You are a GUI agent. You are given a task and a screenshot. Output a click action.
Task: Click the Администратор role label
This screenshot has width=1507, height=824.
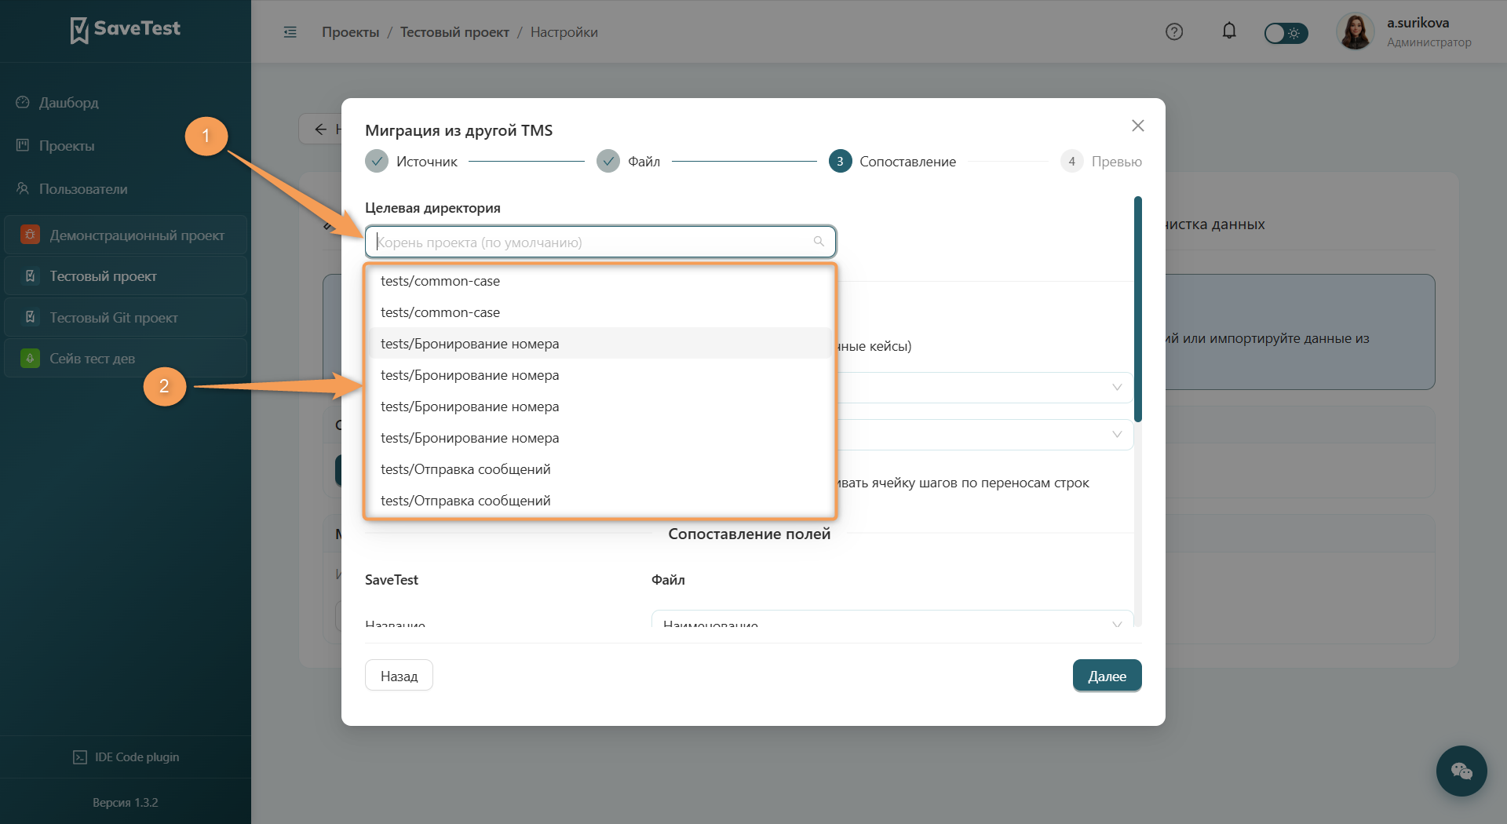[x=1429, y=42]
